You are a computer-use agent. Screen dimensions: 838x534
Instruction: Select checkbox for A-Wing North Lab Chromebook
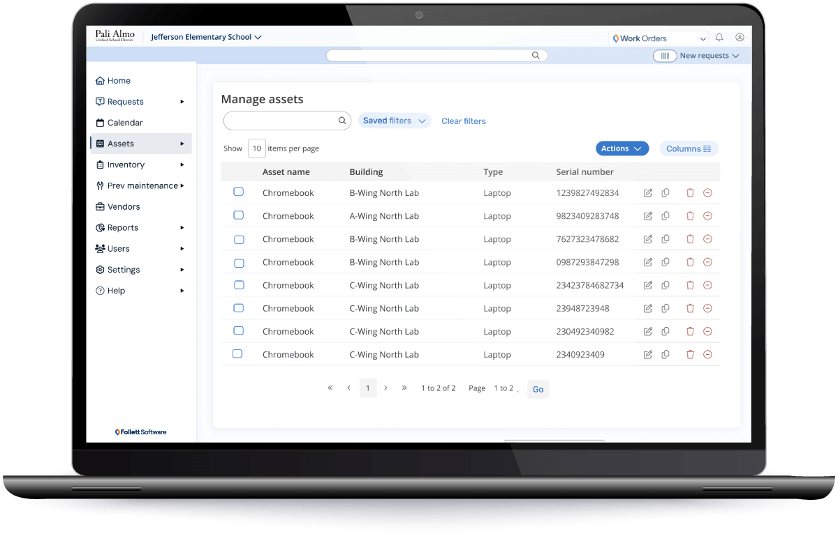pyautogui.click(x=238, y=215)
